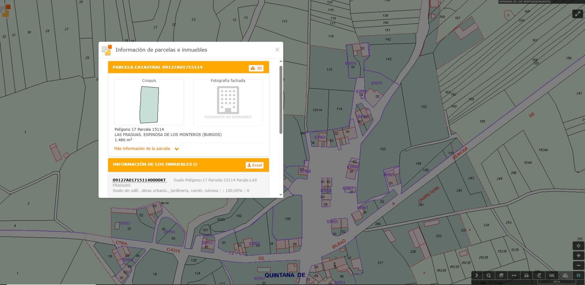Toggle fullscreen map mode
585x285 pixels.
[x=577, y=14]
